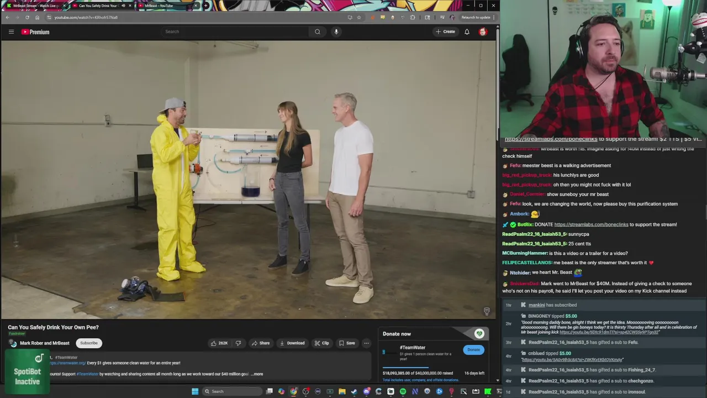The height and width of the screenshot is (398, 707).
Task: Click FELIPECASTELLANOS username in chat
Action: [527, 263]
